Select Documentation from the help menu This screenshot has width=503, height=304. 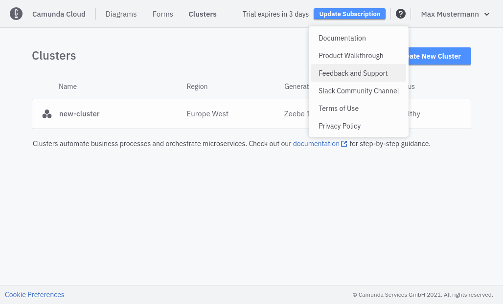click(x=342, y=38)
